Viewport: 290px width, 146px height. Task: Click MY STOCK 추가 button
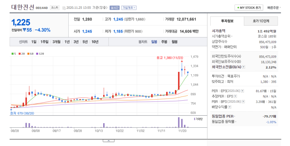pyautogui.click(x=249, y=7)
